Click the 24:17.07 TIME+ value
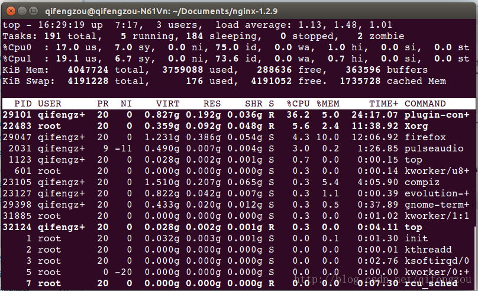The width and height of the screenshot is (478, 291). (x=374, y=115)
